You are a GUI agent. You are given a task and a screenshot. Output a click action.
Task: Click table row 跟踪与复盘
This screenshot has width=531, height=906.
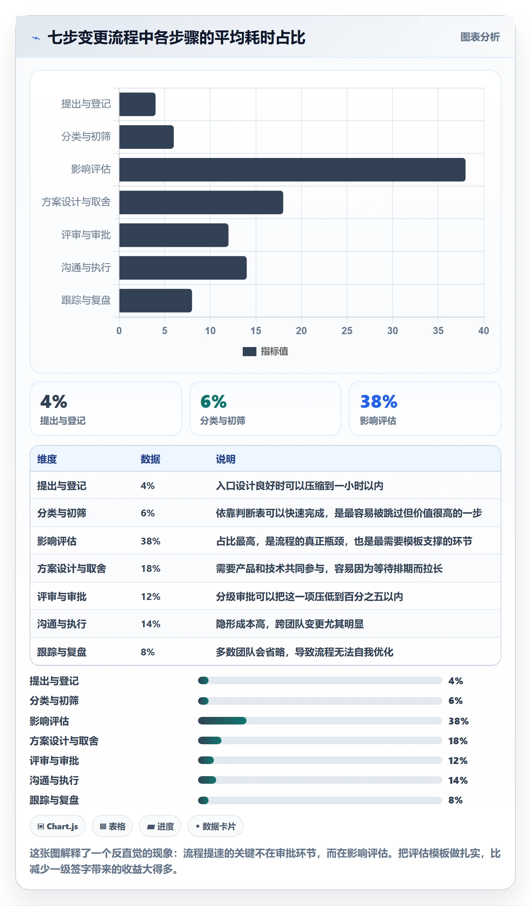265,652
